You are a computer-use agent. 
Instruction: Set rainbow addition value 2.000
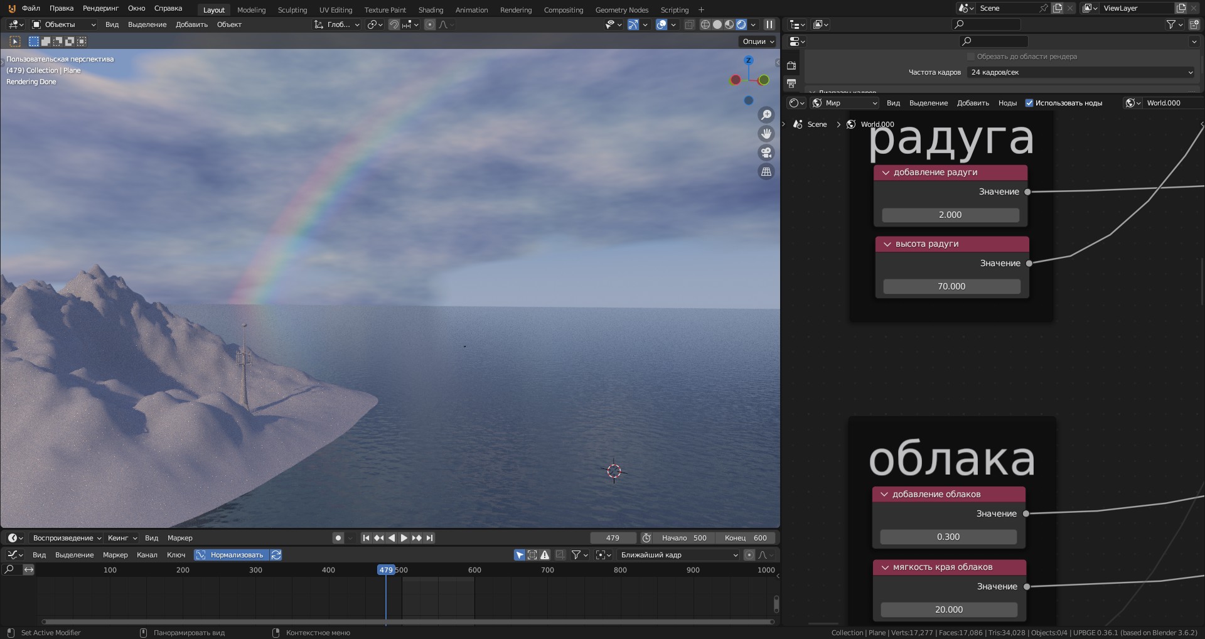pos(950,215)
